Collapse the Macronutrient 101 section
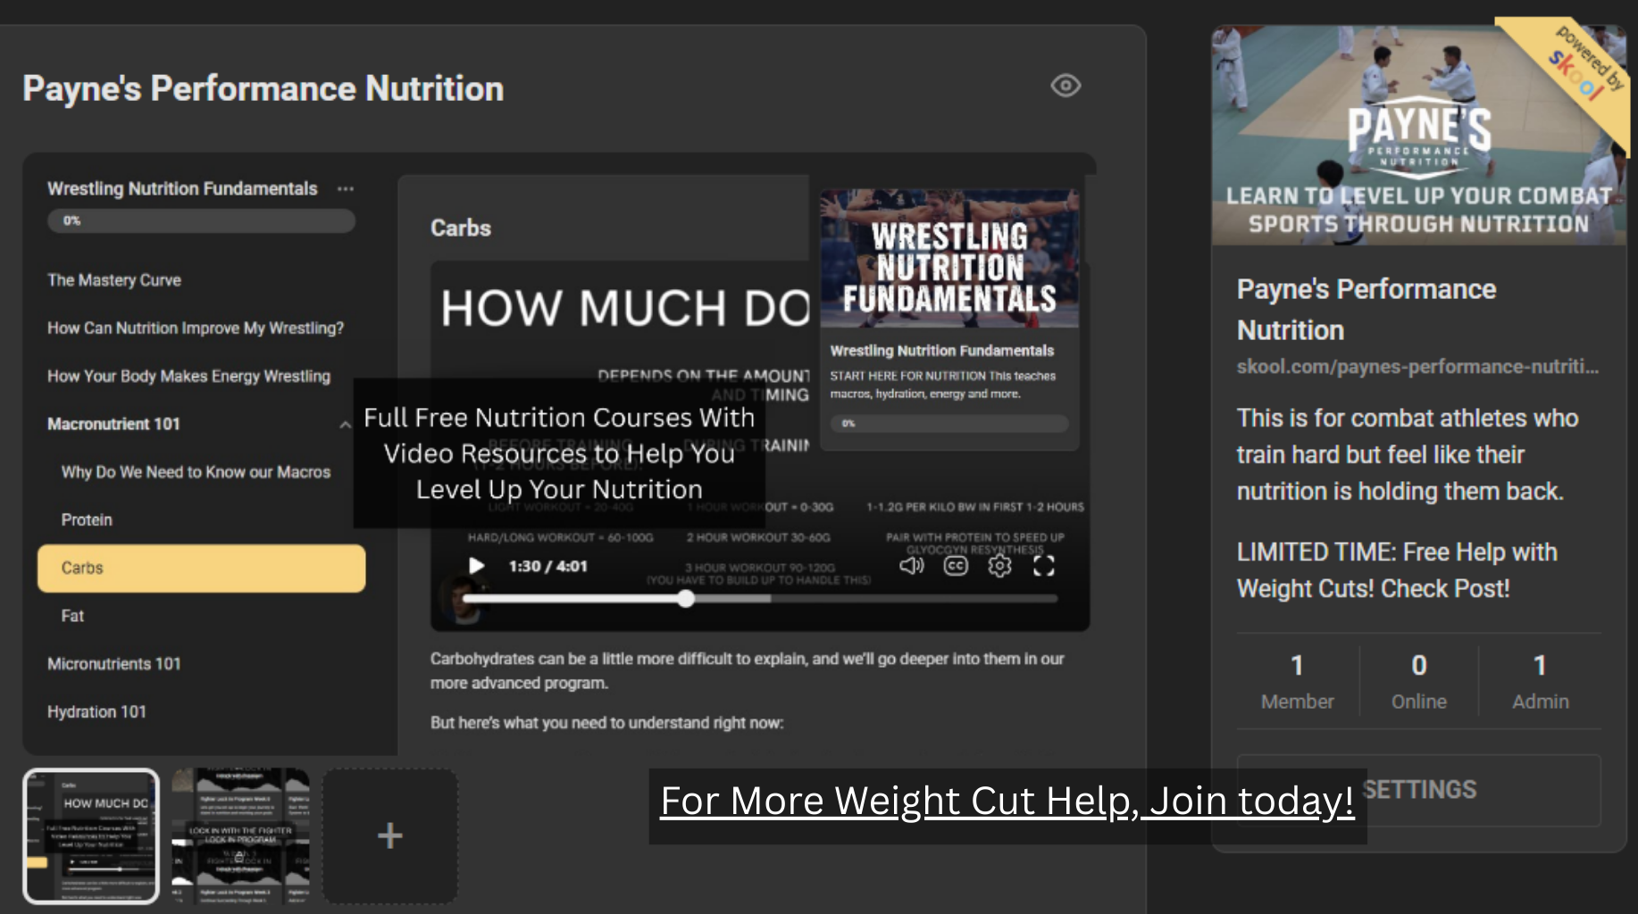This screenshot has height=914, width=1638. (x=345, y=425)
